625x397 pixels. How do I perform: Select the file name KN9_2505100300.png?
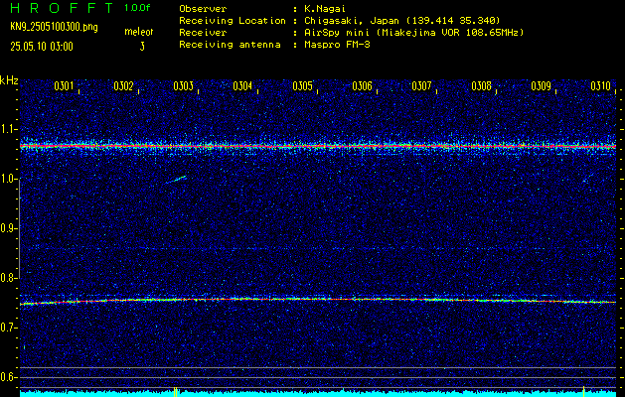[x=54, y=28]
